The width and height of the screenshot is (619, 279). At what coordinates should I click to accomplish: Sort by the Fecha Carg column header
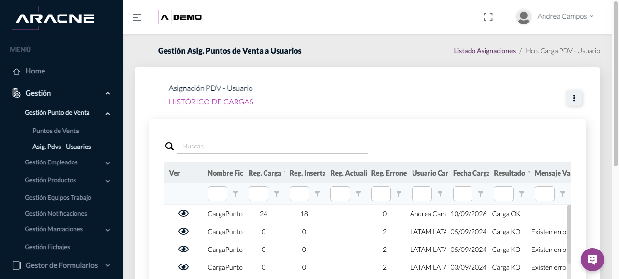tap(471, 173)
